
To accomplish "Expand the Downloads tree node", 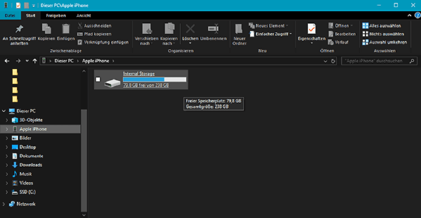I will [x=7, y=165].
